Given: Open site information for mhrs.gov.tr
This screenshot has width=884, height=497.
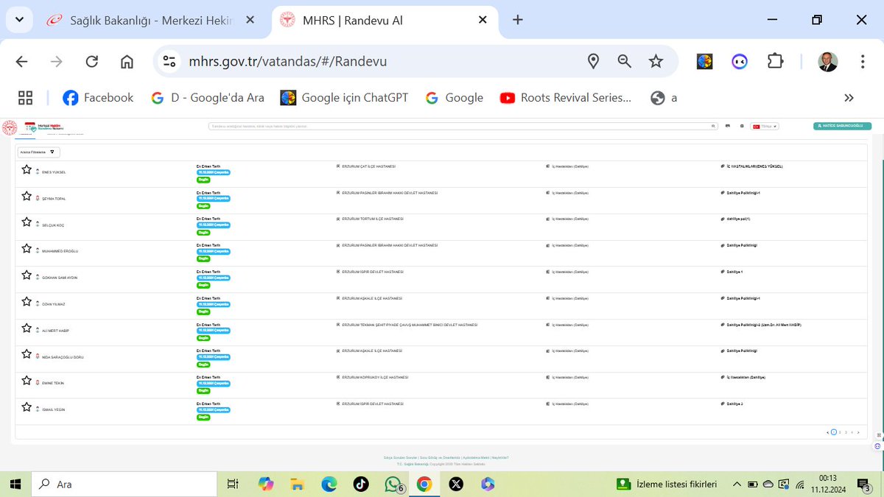Looking at the screenshot, I should coord(169,61).
